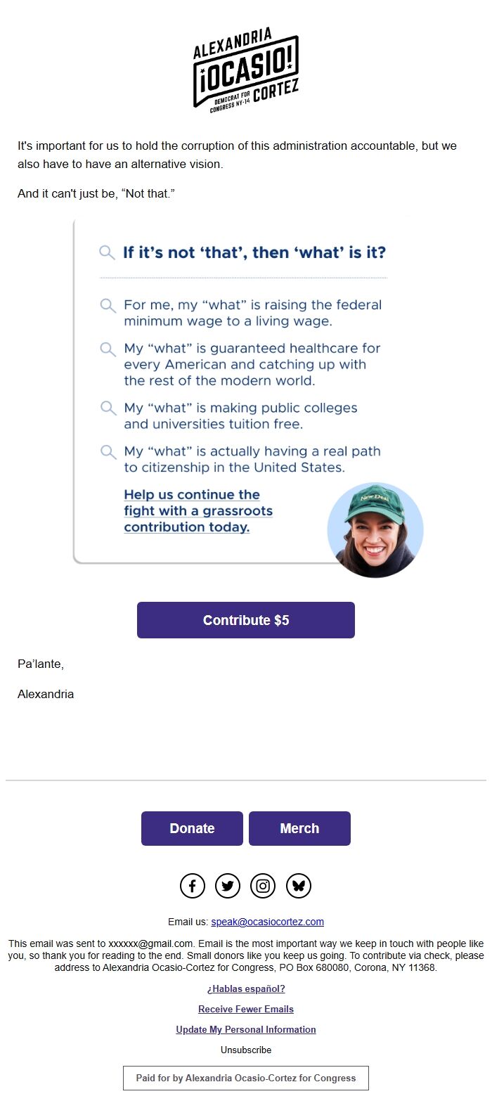Open the Instagram social icon

[x=263, y=885]
